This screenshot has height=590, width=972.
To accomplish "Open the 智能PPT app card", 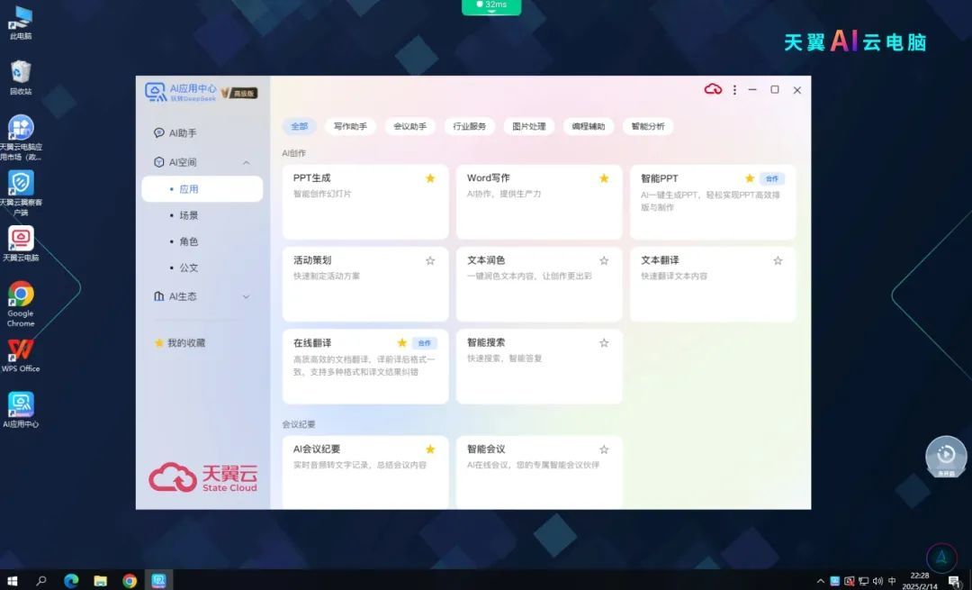I will click(712, 202).
